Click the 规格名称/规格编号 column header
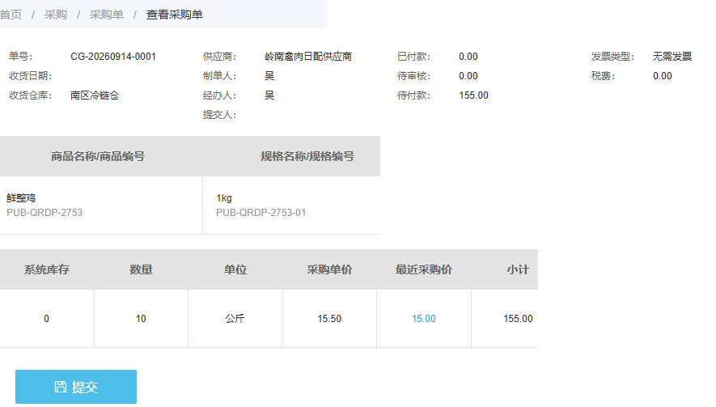This screenshot has height=407, width=716. pyautogui.click(x=307, y=156)
